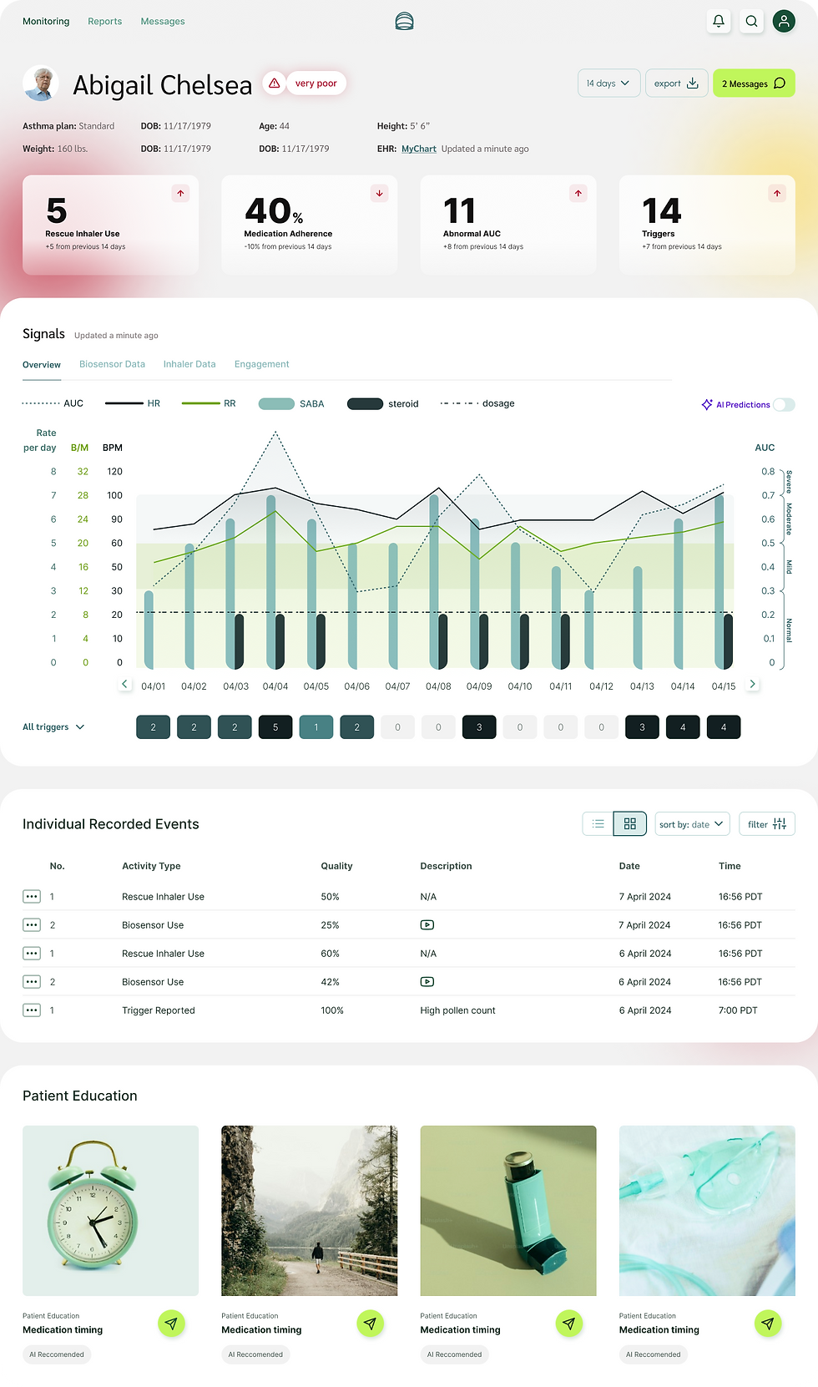
Task: Expand the All triggers dropdown
Action: [x=53, y=726]
